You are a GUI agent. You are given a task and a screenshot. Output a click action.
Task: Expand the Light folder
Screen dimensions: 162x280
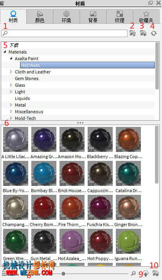[x=11, y=92]
